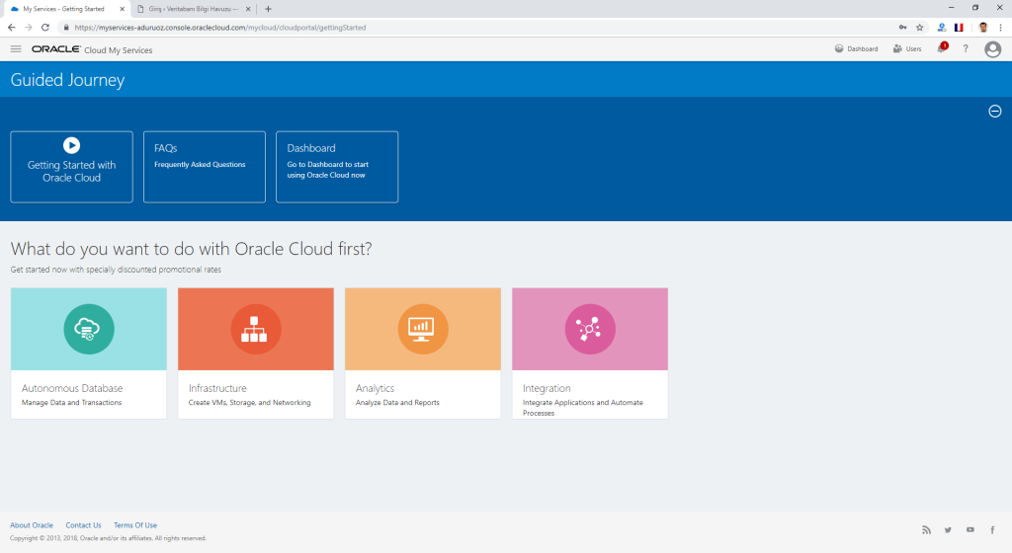Open the Dashboard link in header

pyautogui.click(x=856, y=49)
